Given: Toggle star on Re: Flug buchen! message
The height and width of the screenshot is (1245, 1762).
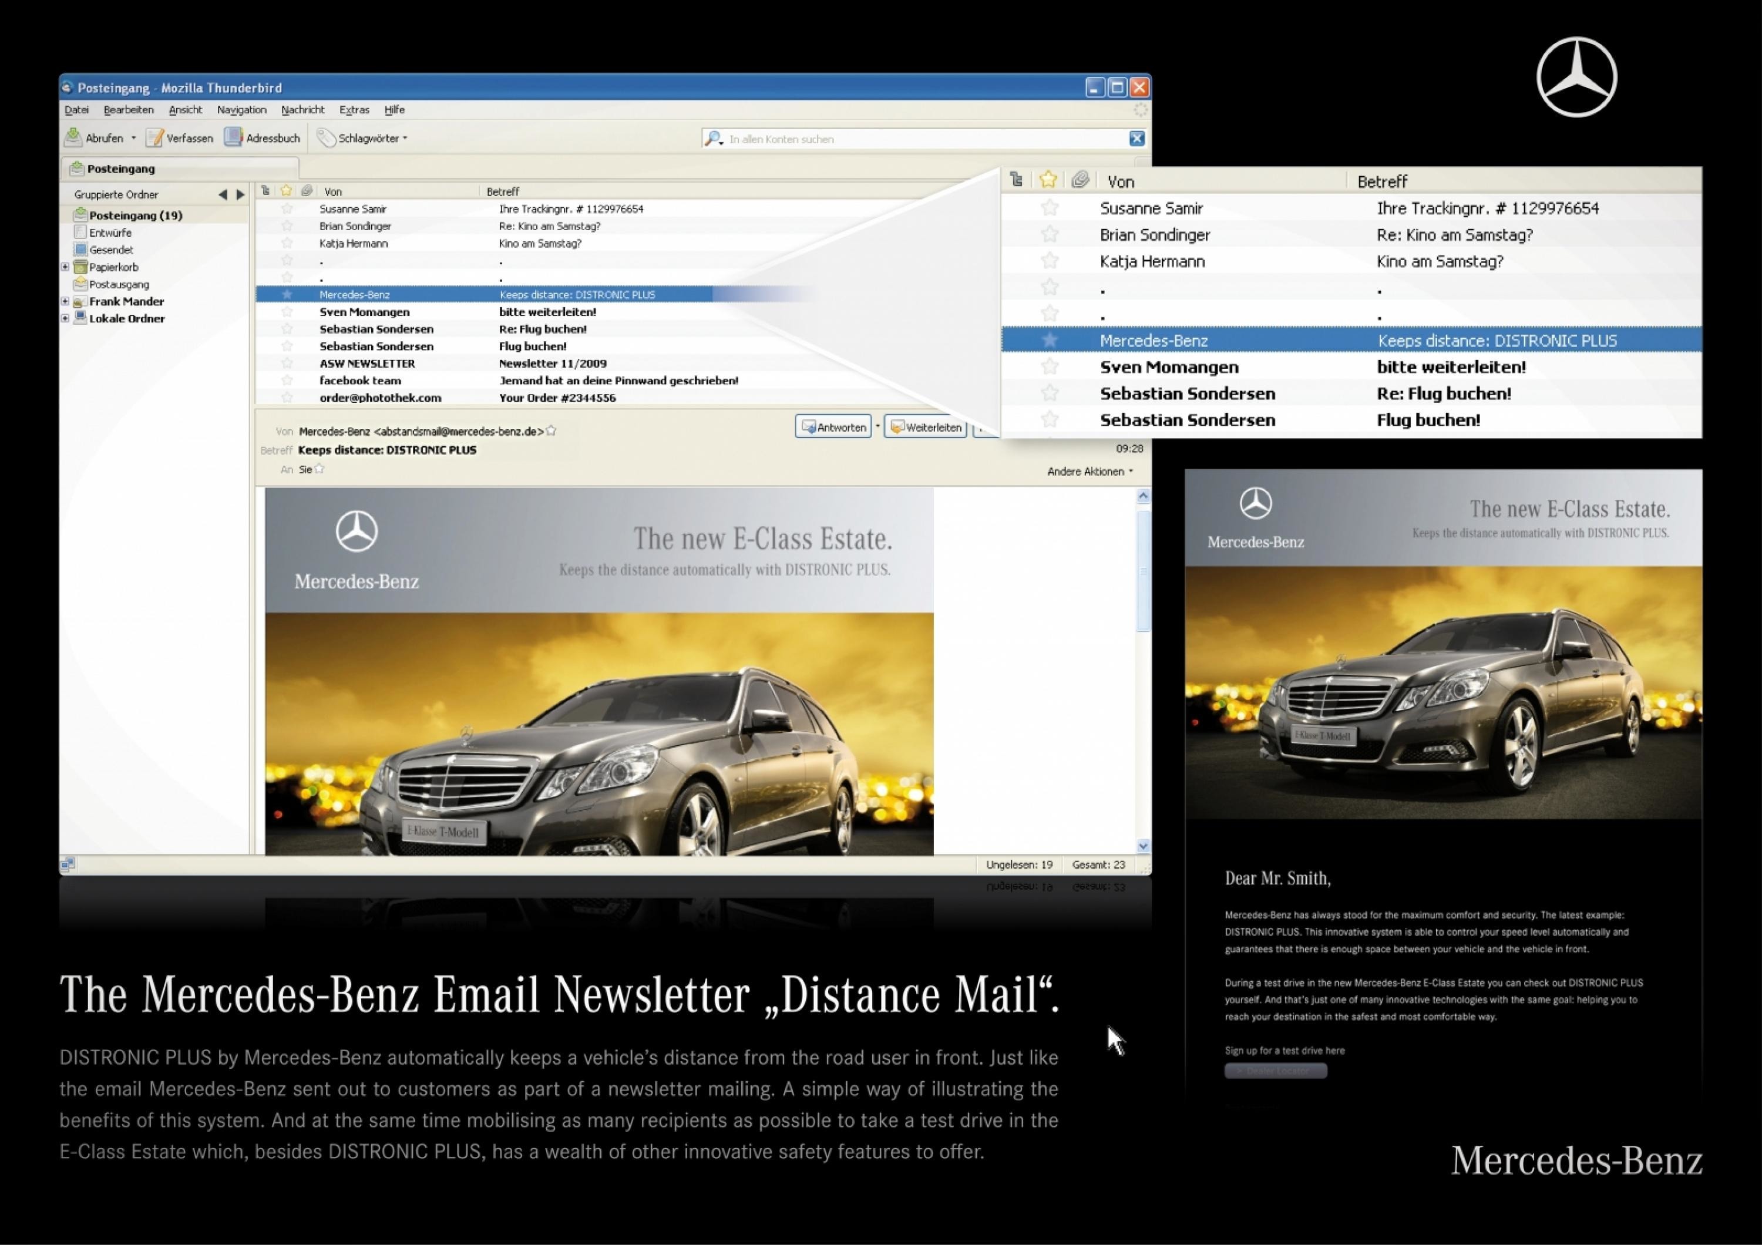Looking at the screenshot, I should 287,328.
